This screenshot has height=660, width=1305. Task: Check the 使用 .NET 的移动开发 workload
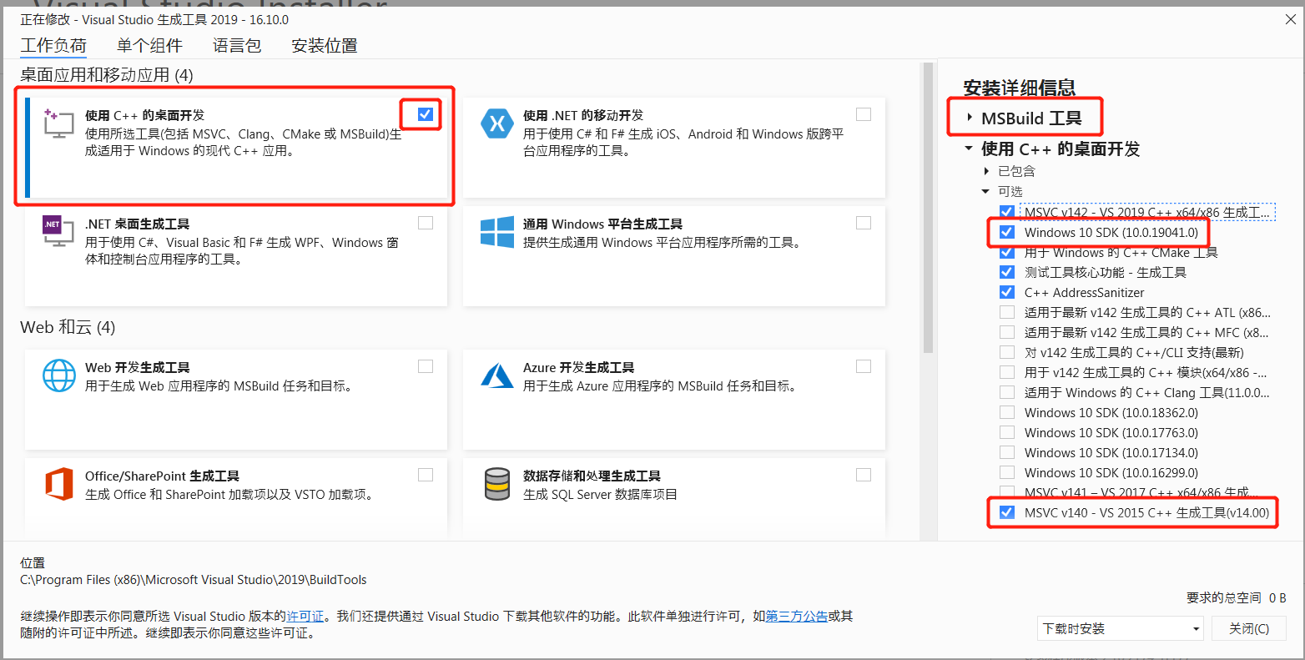click(x=864, y=114)
